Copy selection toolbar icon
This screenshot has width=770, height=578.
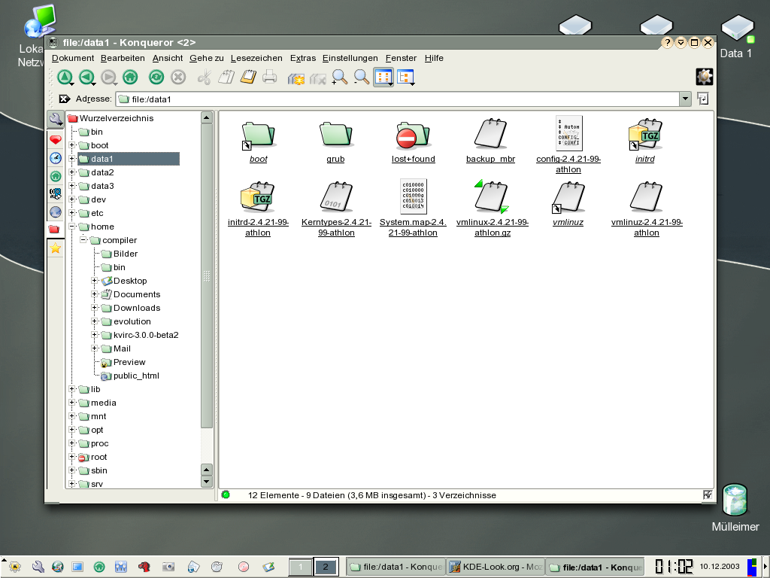point(226,78)
